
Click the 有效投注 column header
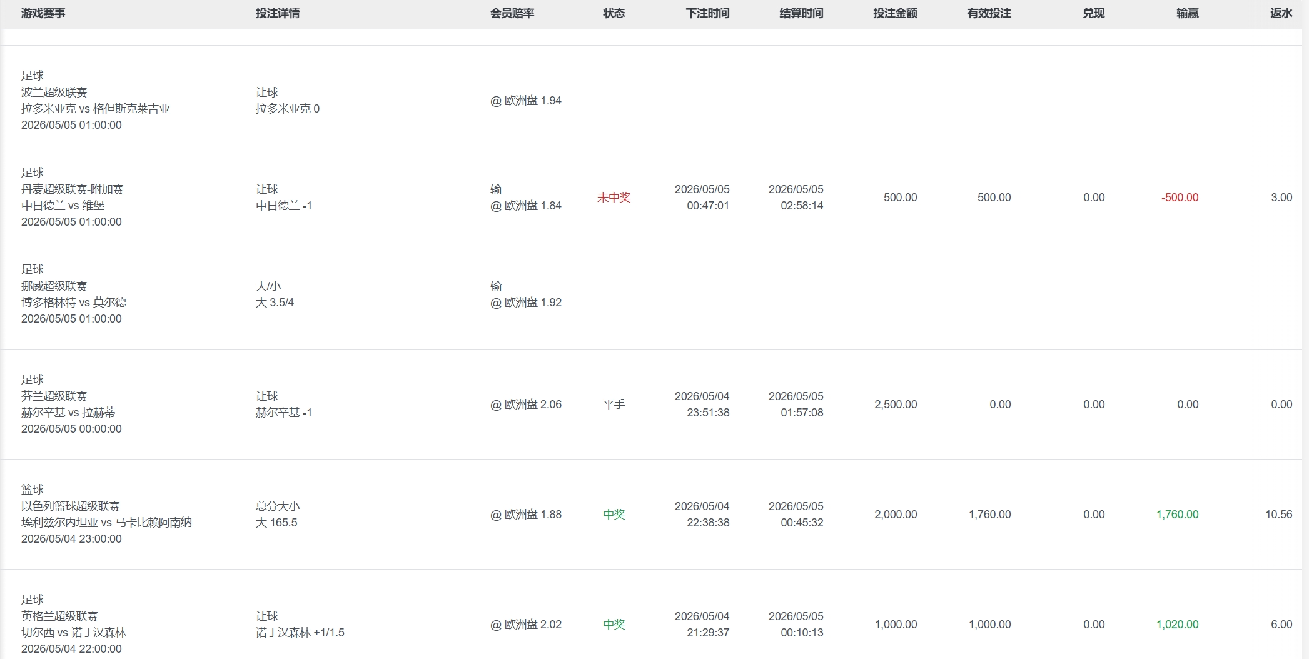coord(989,13)
